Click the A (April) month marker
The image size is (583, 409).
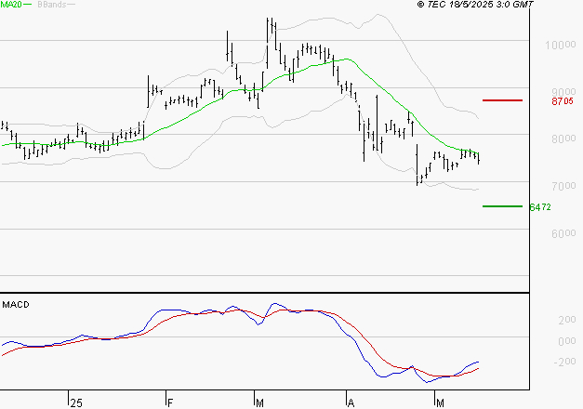(x=351, y=403)
